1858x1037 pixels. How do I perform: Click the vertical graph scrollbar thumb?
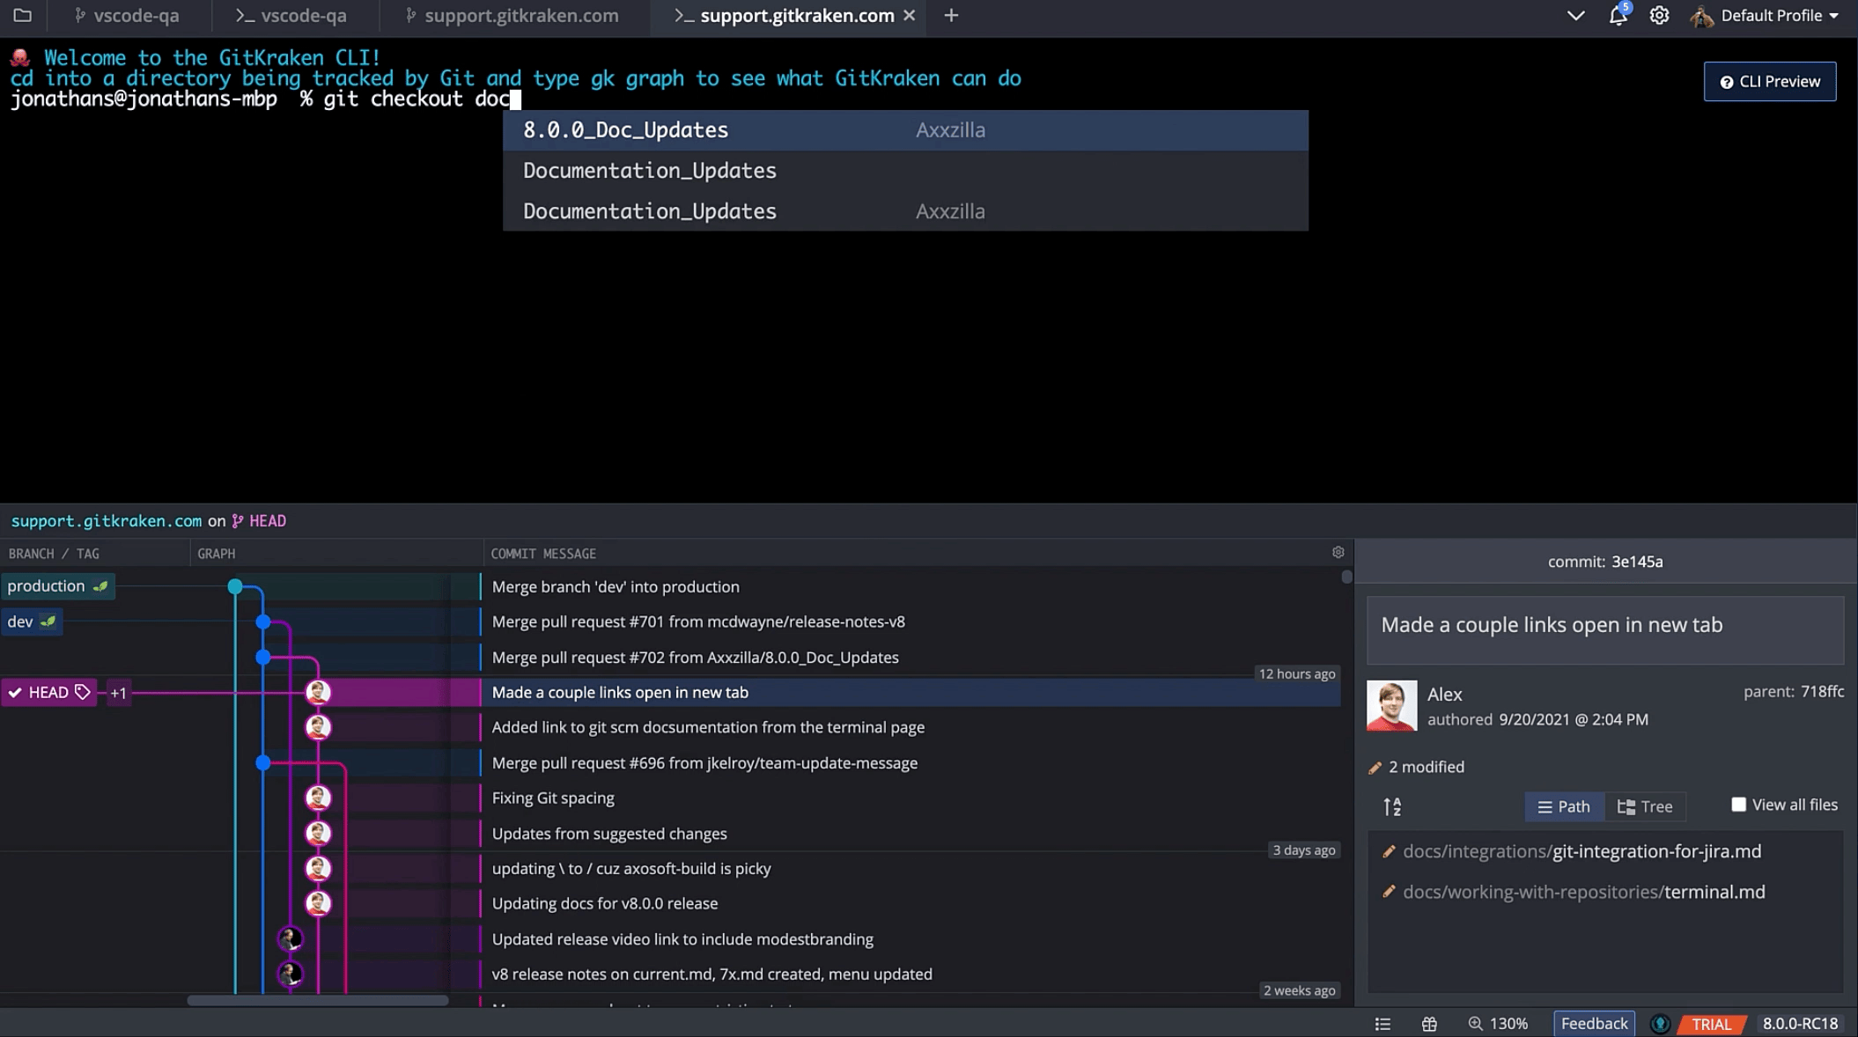[x=1346, y=577]
